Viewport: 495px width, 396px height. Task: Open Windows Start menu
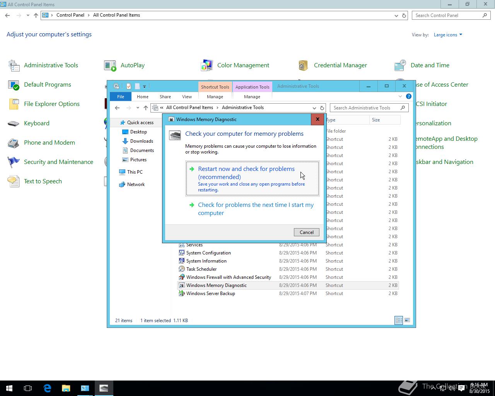coord(9,388)
